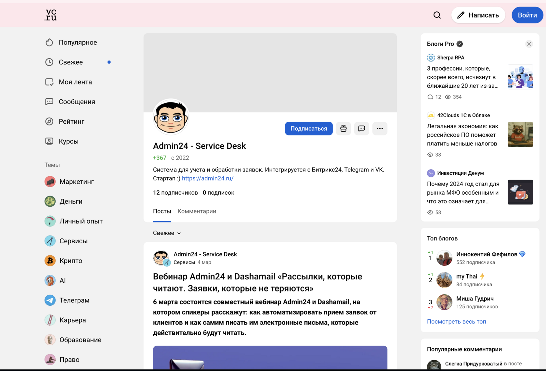Open the admin24.ru link

click(x=208, y=178)
